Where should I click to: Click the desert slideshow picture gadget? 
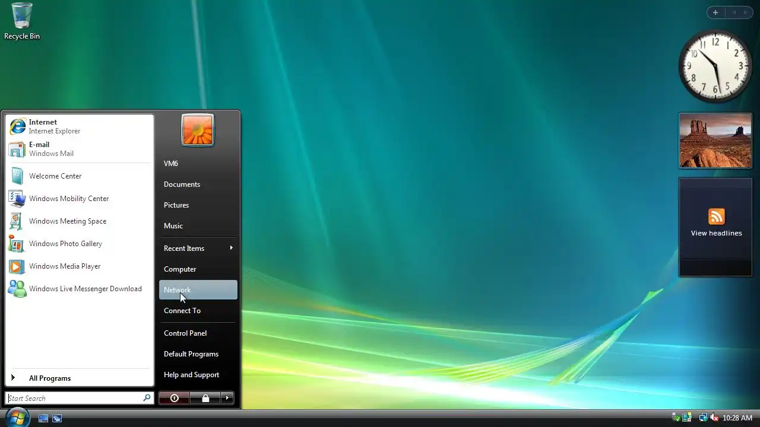(715, 141)
